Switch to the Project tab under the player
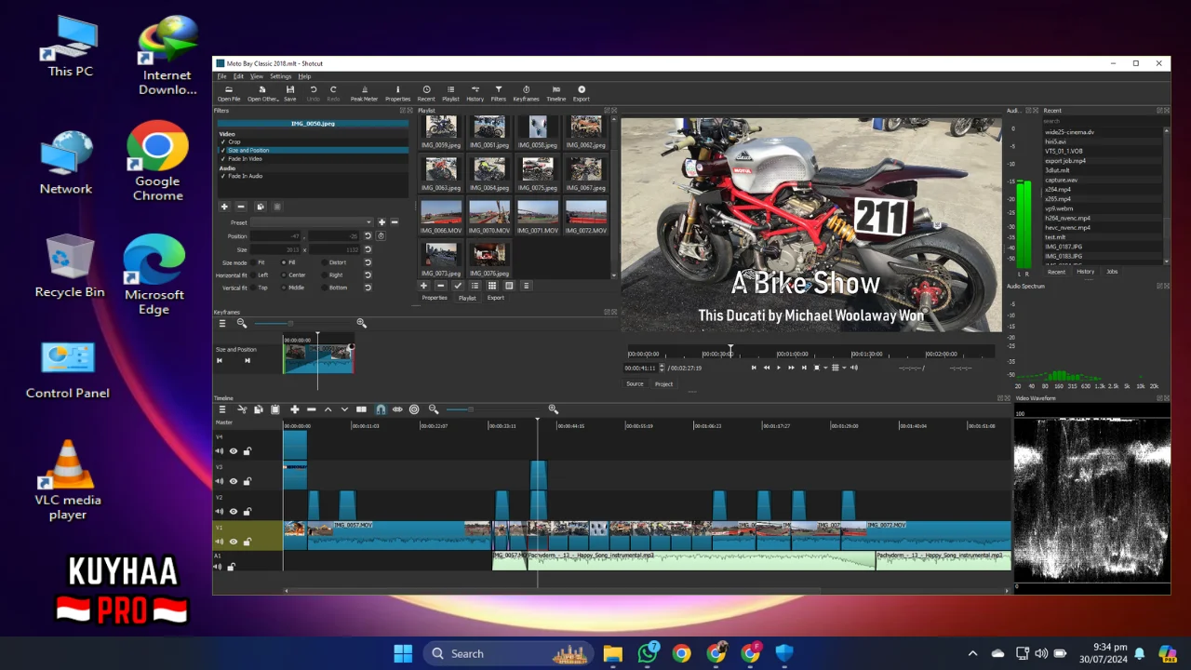 coord(663,383)
